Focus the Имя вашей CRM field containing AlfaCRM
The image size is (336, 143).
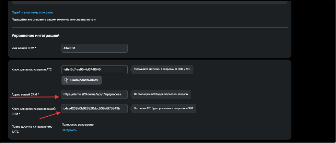[94, 48]
